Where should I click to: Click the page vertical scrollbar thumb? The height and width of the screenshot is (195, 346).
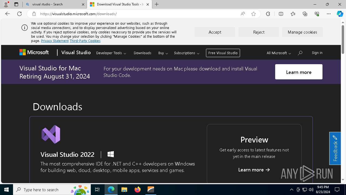(343, 39)
